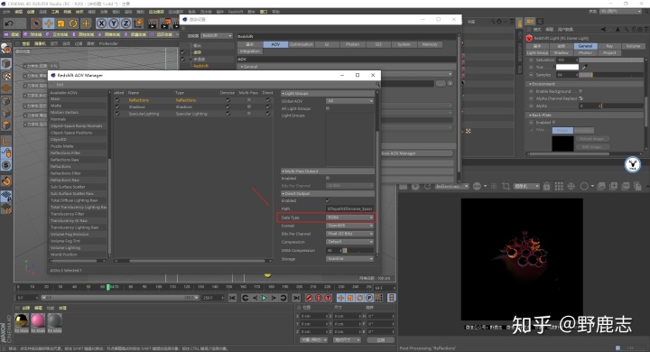Open the Format OpenEXR dropdown

point(349,226)
